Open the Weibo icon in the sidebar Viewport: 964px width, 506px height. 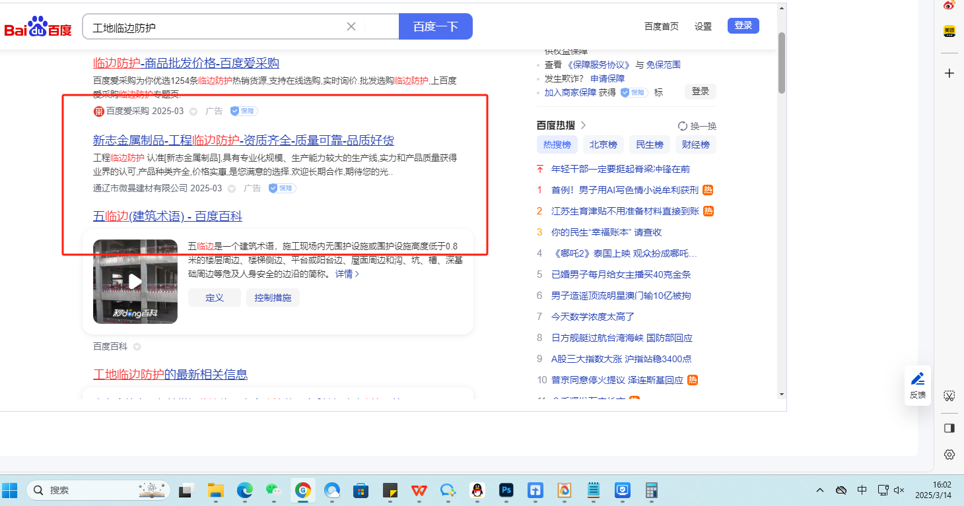click(x=949, y=6)
